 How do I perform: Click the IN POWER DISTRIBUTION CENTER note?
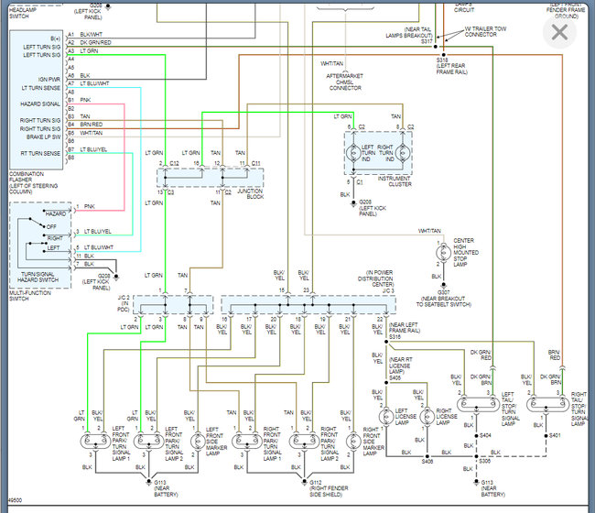(375, 278)
